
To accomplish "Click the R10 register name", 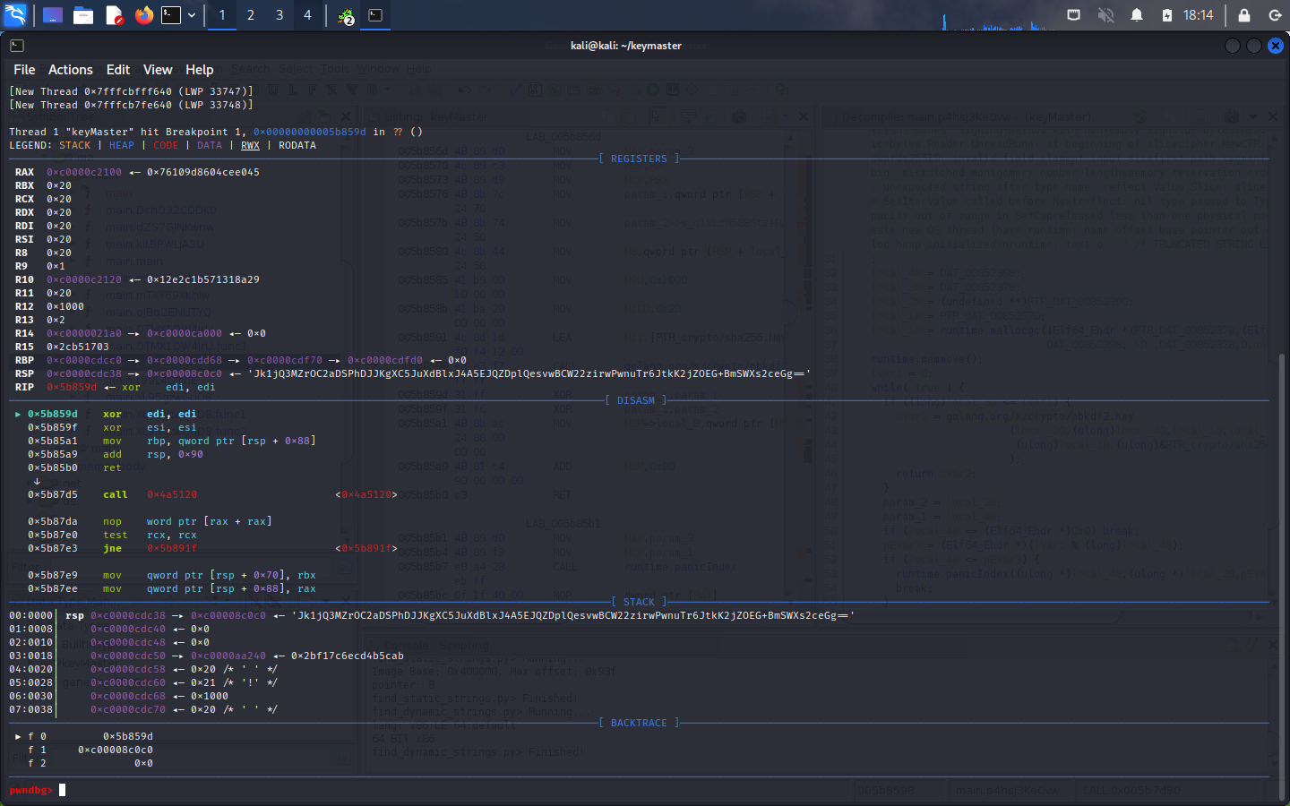I will [24, 279].
